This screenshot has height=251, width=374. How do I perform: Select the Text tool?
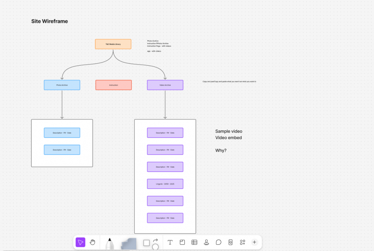170,242
